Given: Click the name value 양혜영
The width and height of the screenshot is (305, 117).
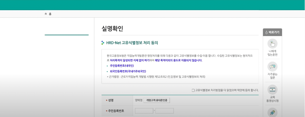Looking at the screenshot, I should coord(139,100).
